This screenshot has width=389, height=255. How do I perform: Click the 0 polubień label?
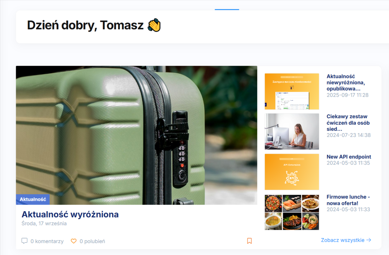point(92,241)
